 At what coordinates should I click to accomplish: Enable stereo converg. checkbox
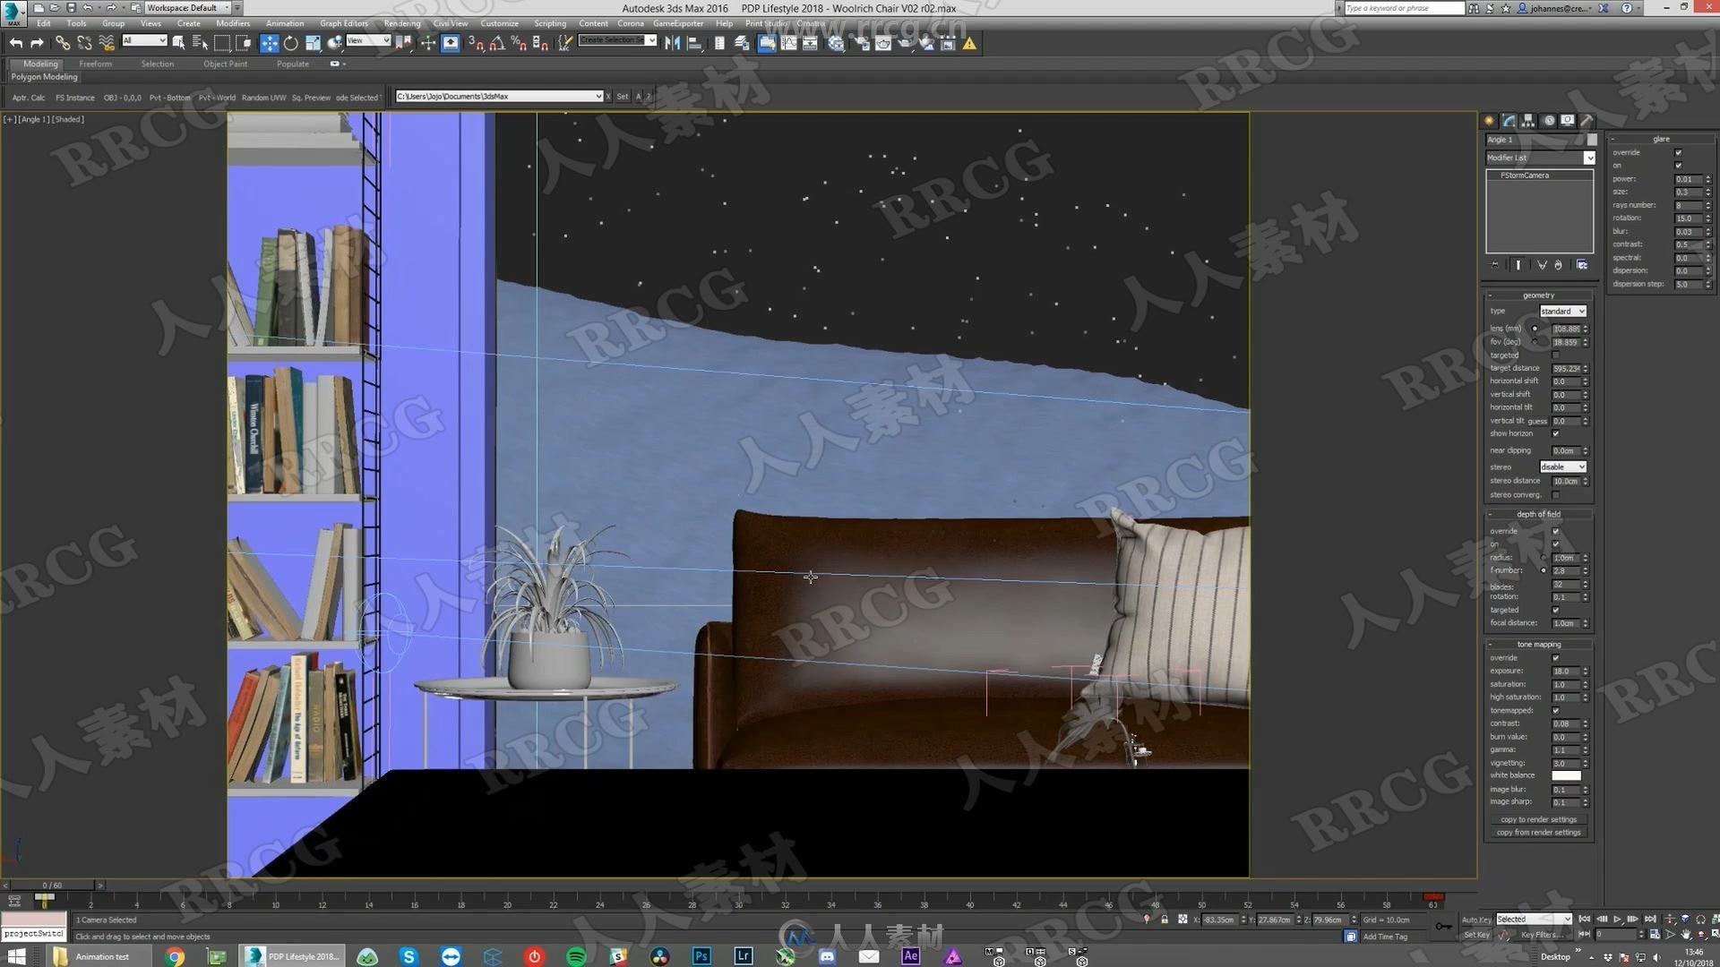coord(1555,495)
